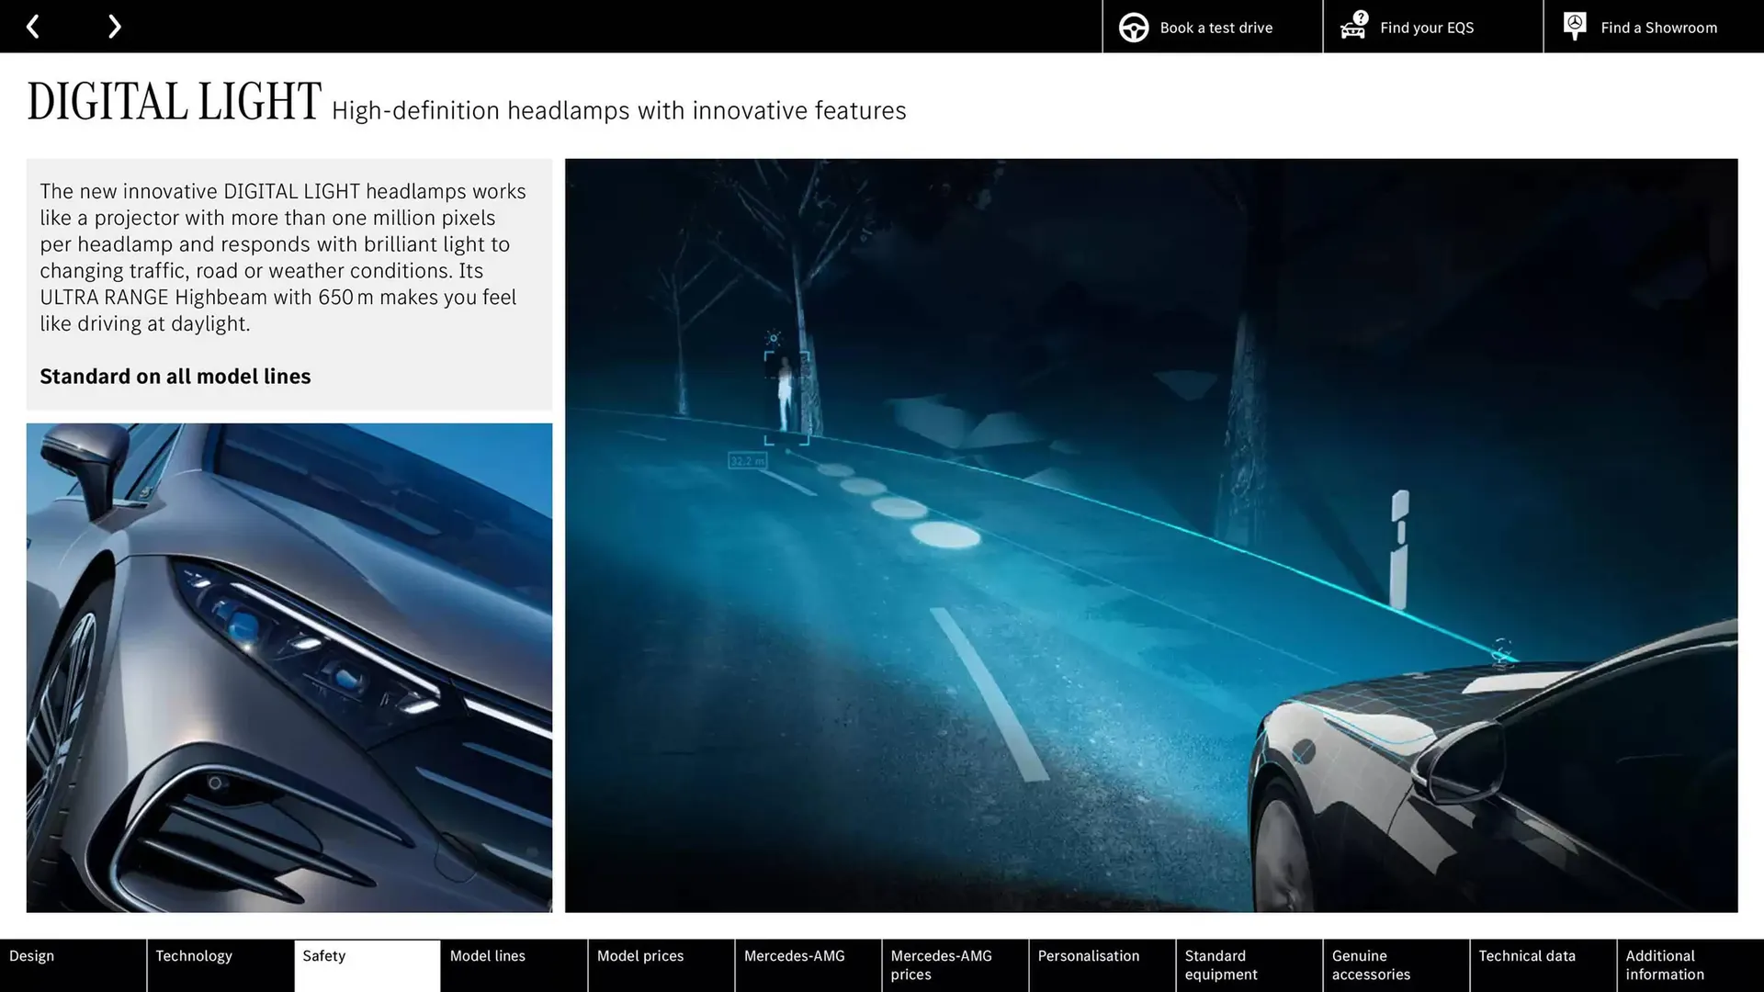Click the headlamp close-up image
1764x992 pixels.
coord(289,666)
